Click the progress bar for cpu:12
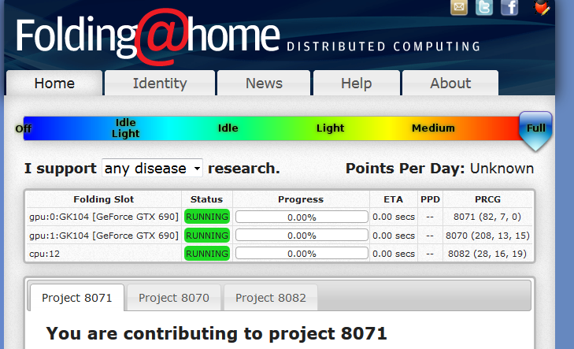The image size is (574, 349). pos(302,253)
